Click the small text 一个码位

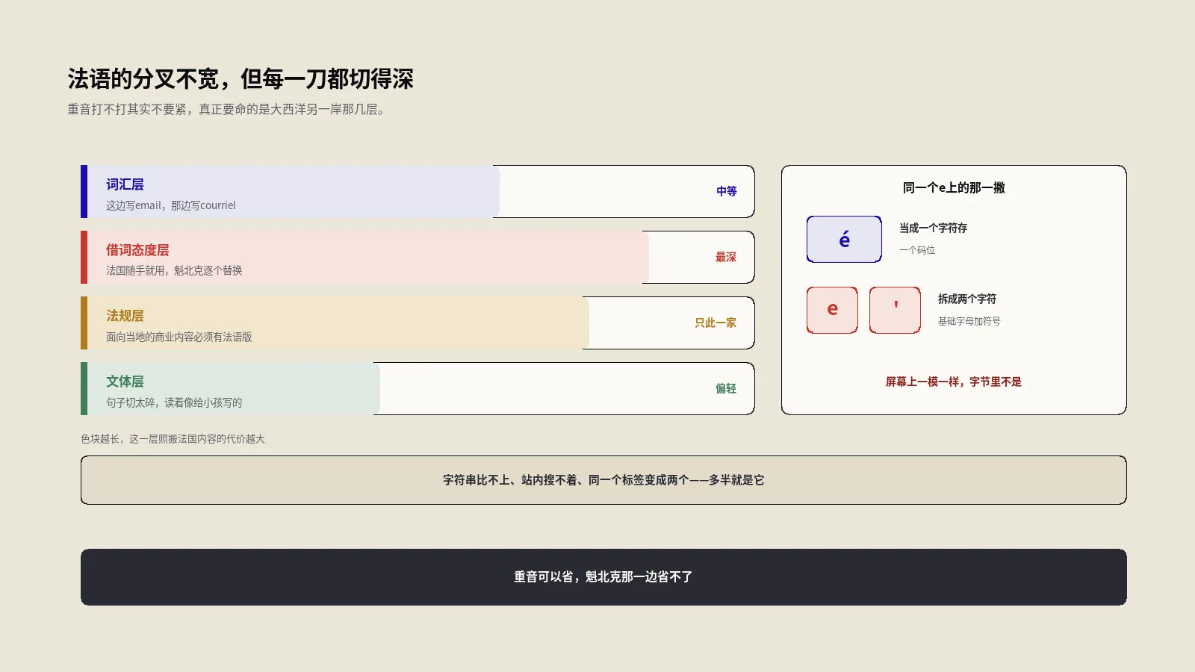917,250
